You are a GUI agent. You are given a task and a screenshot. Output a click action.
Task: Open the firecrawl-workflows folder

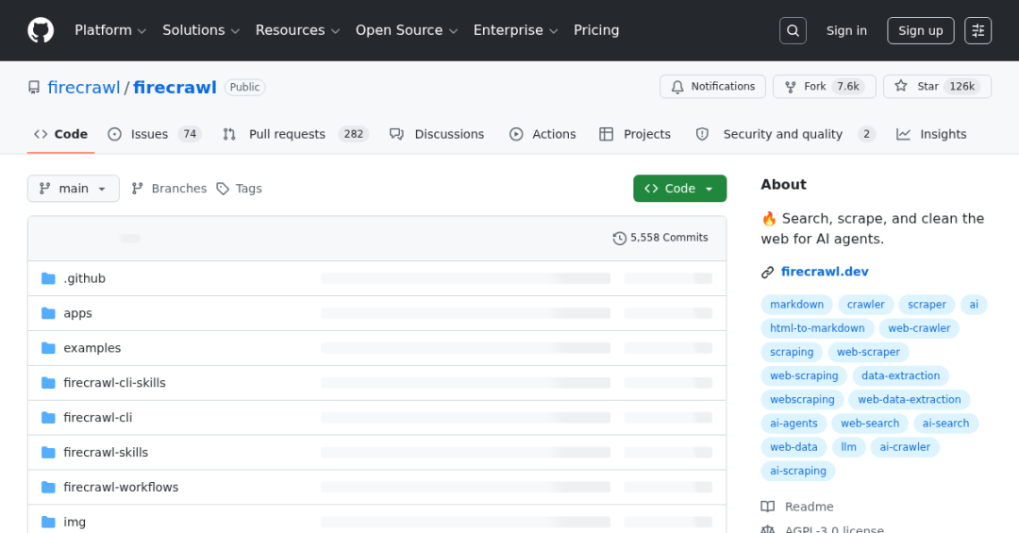point(121,487)
